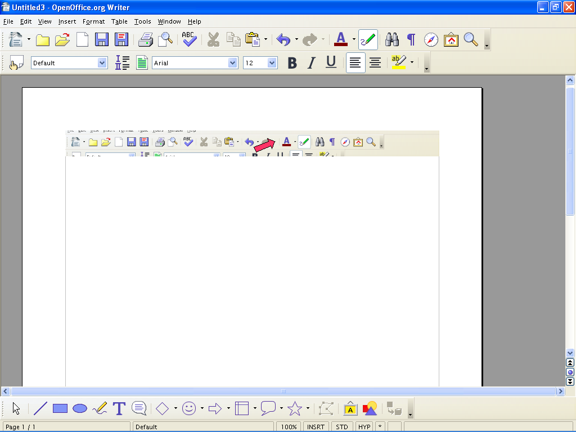576x432 pixels.
Task: Open the Insert menu
Action: 67,21
